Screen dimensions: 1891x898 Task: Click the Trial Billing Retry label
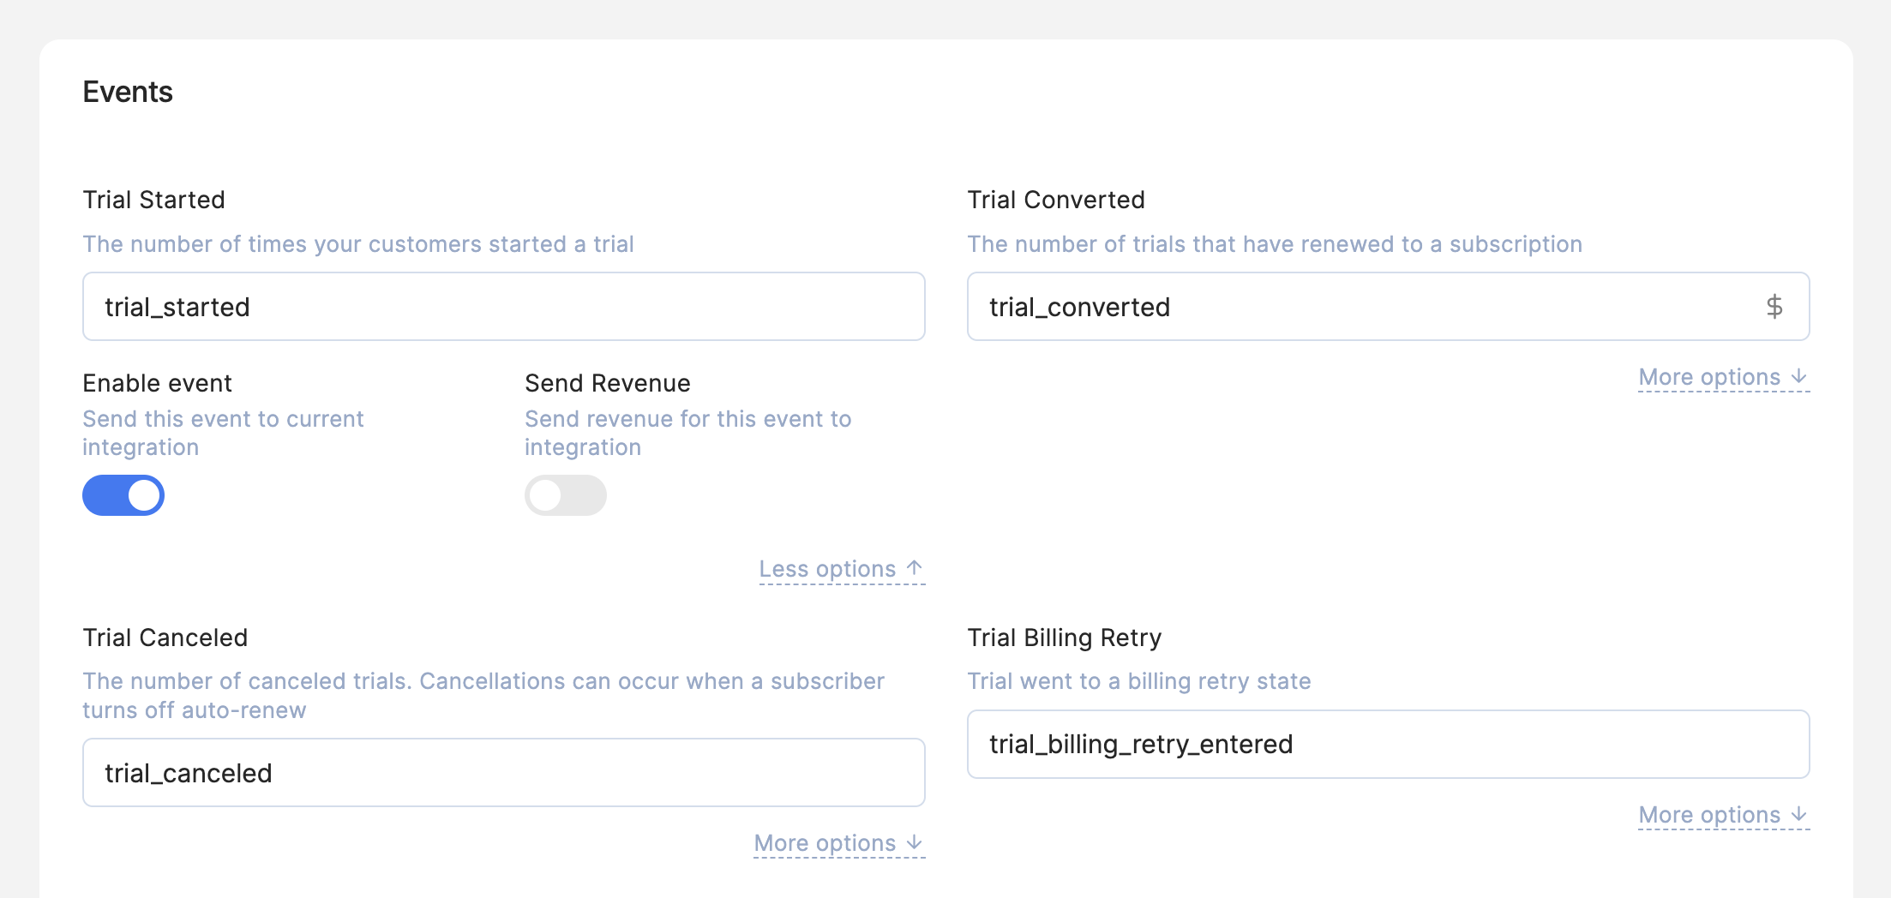tap(1064, 638)
